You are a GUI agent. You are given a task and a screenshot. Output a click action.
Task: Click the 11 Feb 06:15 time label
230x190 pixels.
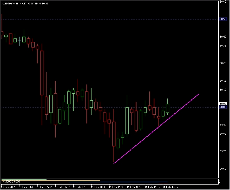(x=63, y=187)
